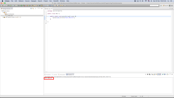Fold the main method on line 5
174x98 pixels.
47,16
